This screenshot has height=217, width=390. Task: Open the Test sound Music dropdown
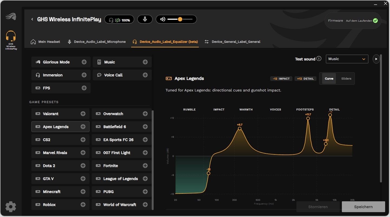click(347, 59)
